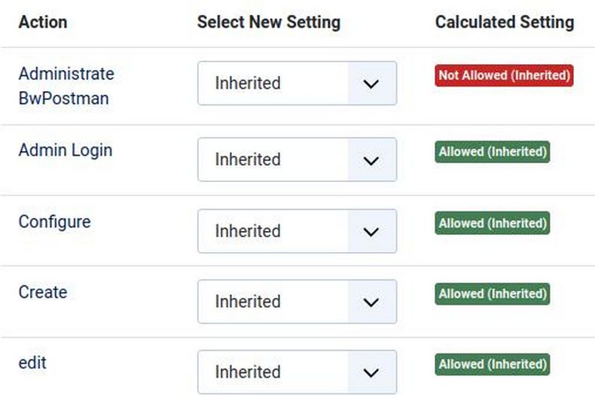Click chevron arrow in Configure row
The width and height of the screenshot is (595, 404).
point(371,231)
